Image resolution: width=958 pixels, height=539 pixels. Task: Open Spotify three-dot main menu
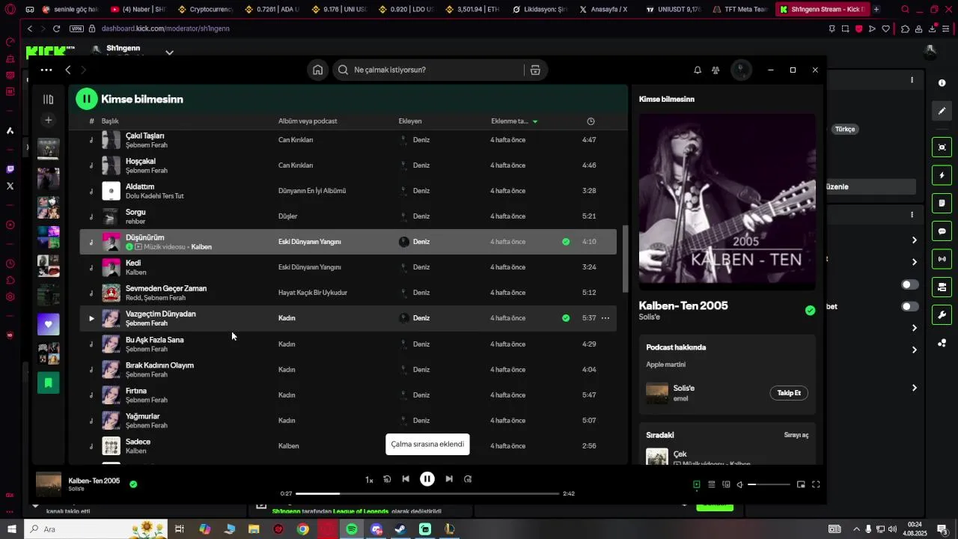click(46, 70)
